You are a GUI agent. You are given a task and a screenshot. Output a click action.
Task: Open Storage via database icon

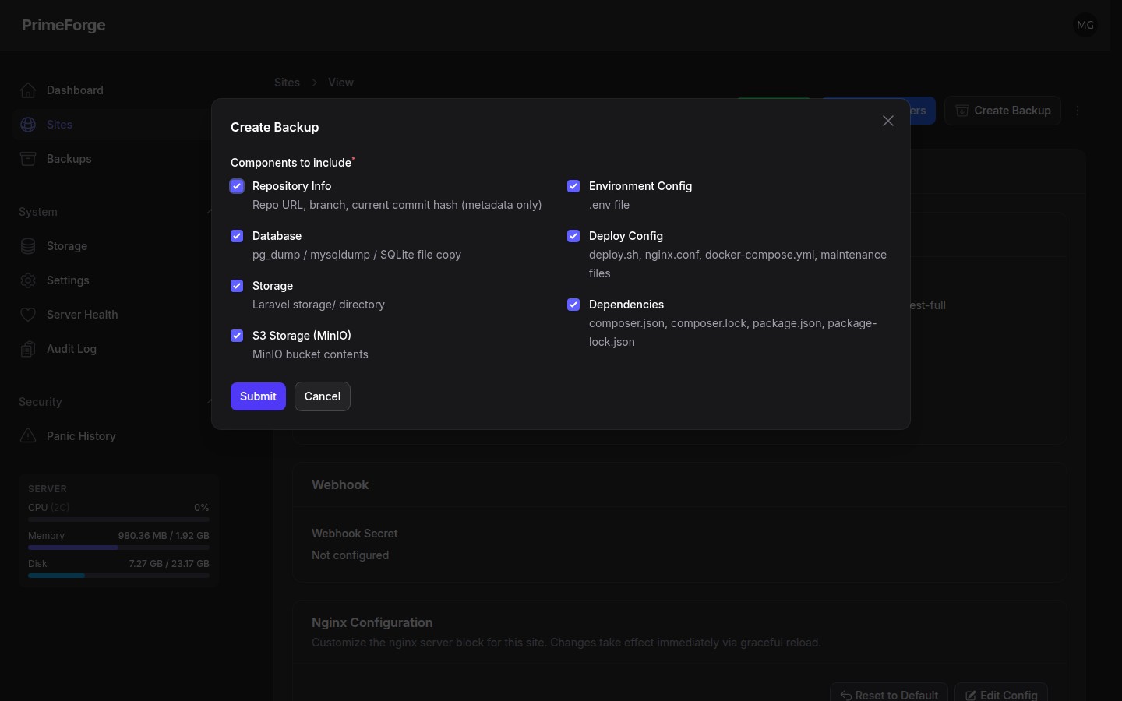28,246
